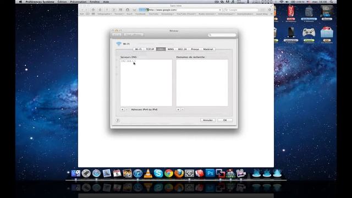The height and width of the screenshot is (198, 352).
Task: Click the Réseau window search field
Action: [222, 35]
